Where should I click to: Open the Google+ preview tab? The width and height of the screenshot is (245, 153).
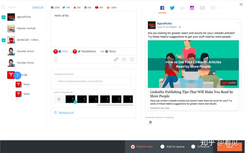pyautogui.click(x=213, y=8)
